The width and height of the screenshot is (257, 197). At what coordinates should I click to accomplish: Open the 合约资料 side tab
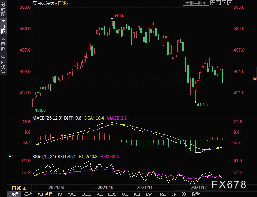[3, 64]
